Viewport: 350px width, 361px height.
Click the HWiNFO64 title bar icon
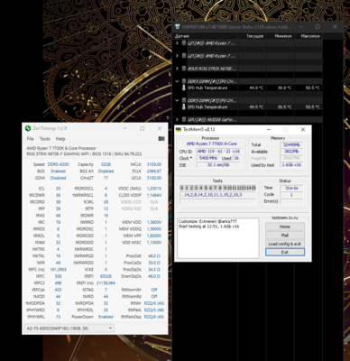[178, 27]
